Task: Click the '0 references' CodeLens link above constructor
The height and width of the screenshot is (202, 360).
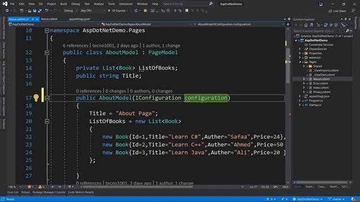Action: (x=89, y=91)
